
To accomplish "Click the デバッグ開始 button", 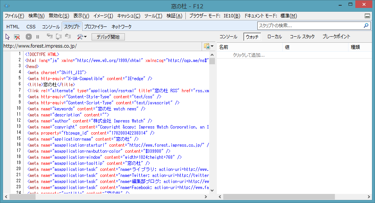I will pyautogui.click(x=108, y=37).
